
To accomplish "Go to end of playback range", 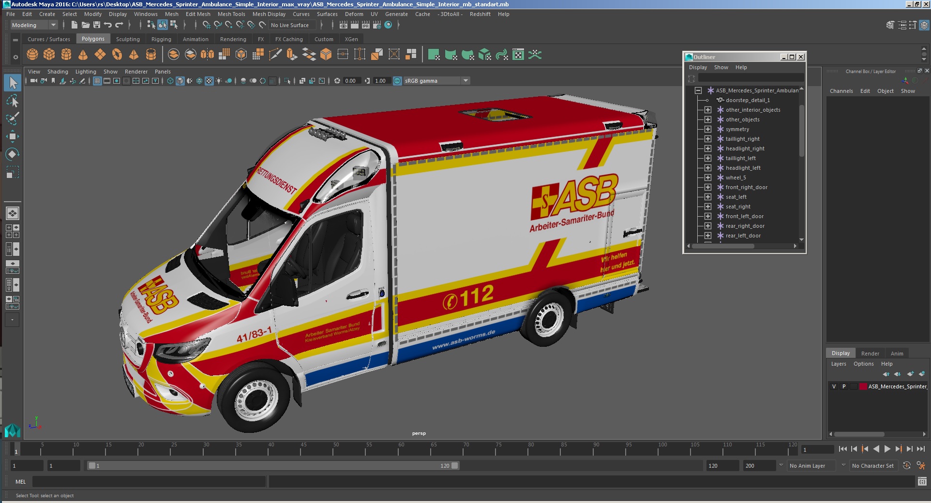I will tap(921, 449).
